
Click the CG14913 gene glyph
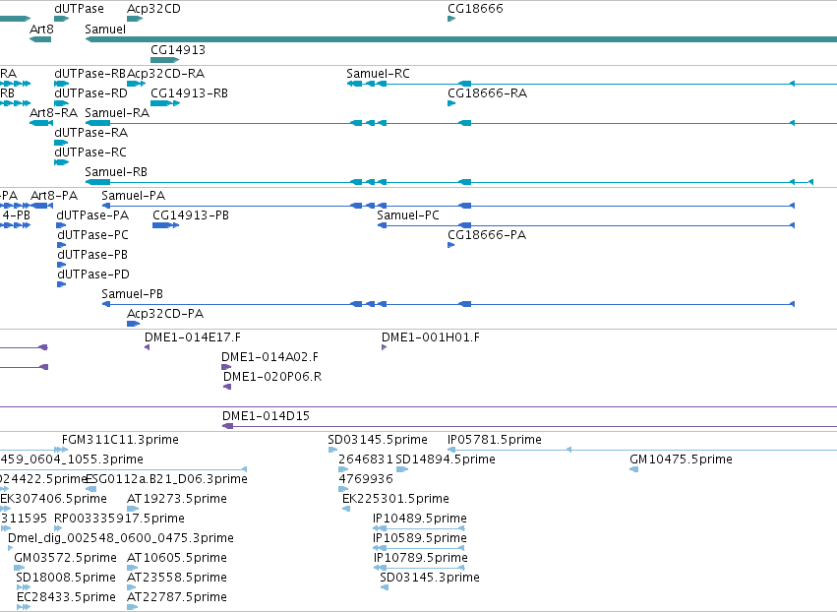click(x=164, y=60)
